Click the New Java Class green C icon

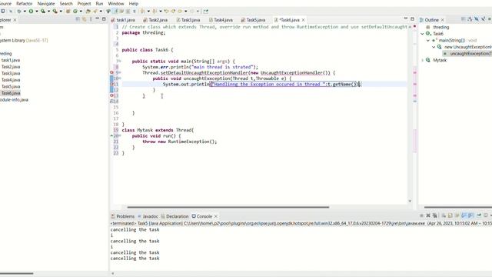pos(75,12)
